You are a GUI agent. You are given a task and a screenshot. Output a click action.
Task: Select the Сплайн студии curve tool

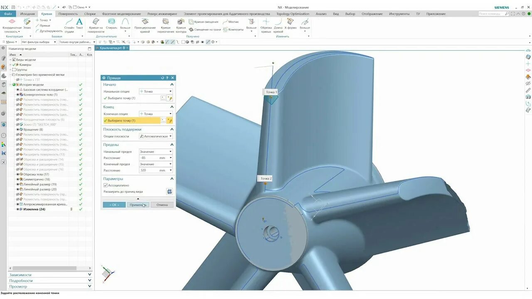tap(69, 25)
